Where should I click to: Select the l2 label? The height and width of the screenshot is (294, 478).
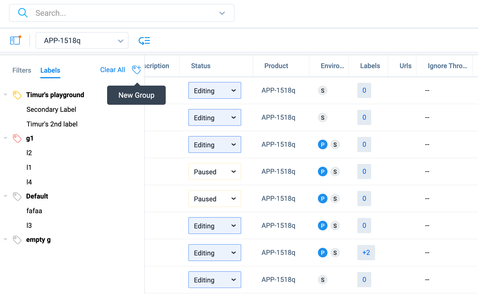click(29, 153)
